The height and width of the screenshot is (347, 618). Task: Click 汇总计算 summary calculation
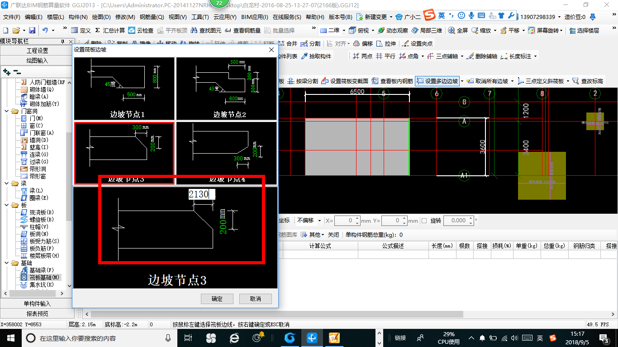(x=110, y=30)
